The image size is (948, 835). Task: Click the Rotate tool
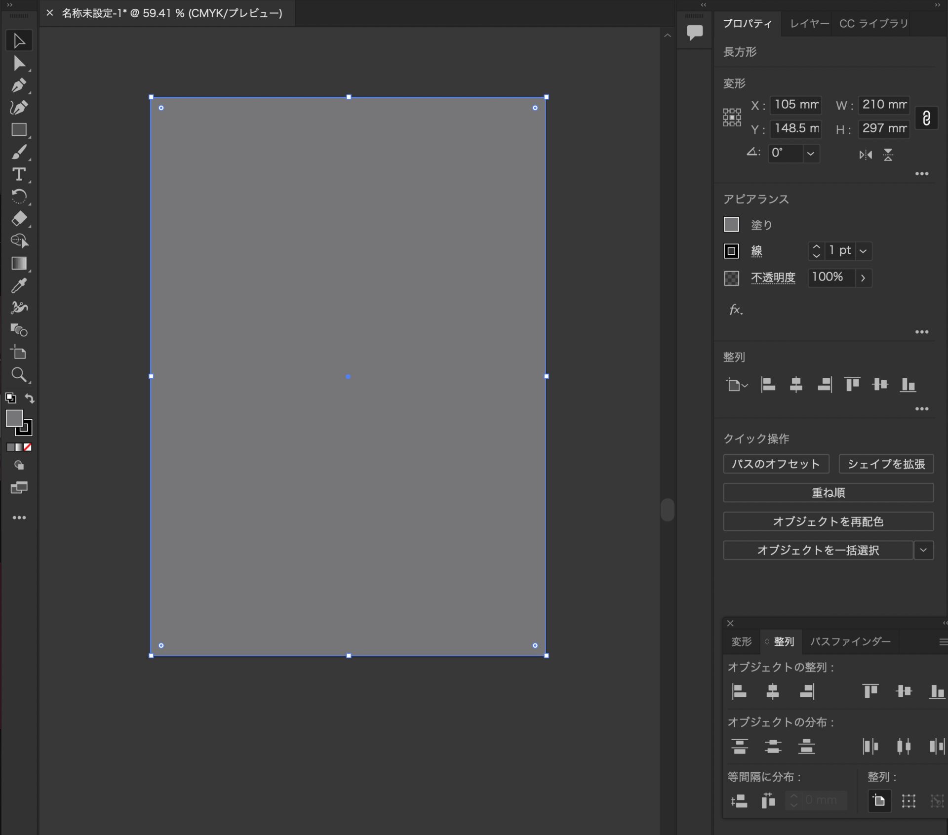tap(19, 197)
